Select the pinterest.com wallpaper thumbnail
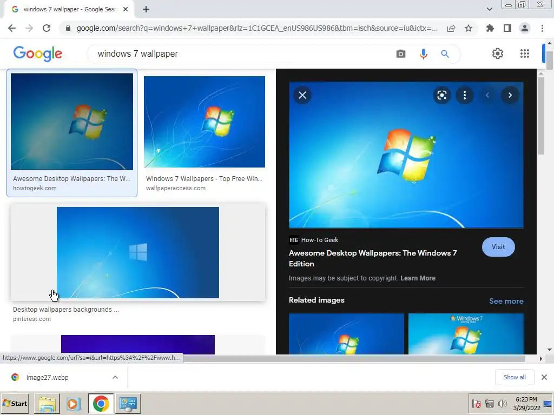Viewport: 554px width, 415px height. click(138, 252)
